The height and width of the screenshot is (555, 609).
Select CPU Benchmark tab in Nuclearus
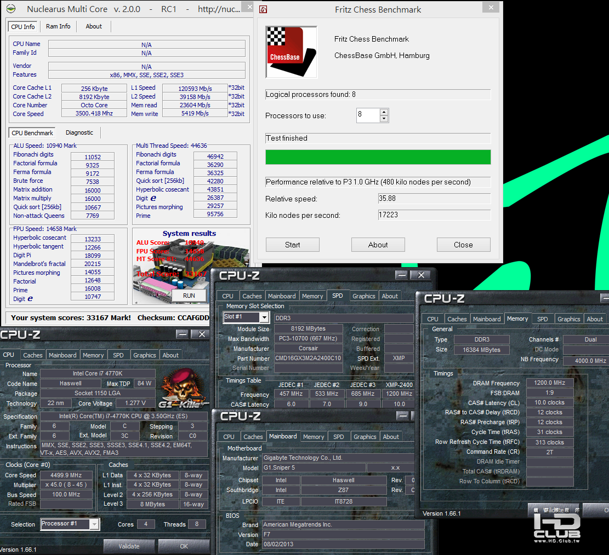coord(32,133)
